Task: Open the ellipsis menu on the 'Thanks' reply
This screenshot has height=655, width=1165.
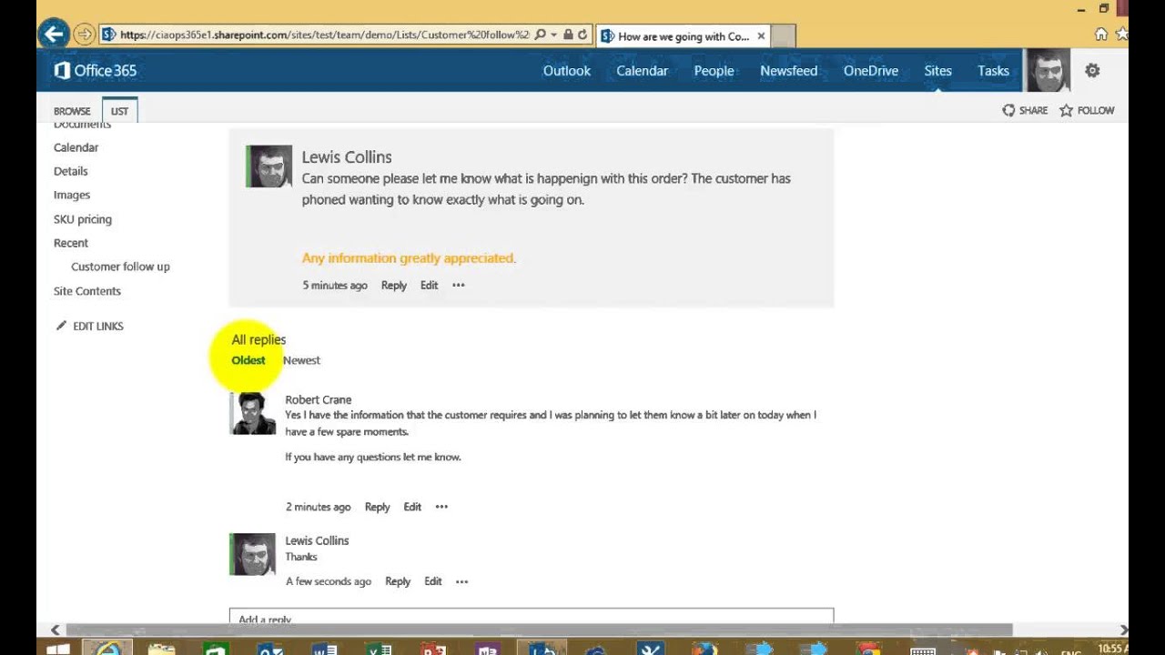Action: pos(461,581)
